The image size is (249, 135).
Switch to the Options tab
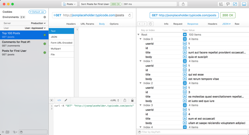[x=114, y=24]
